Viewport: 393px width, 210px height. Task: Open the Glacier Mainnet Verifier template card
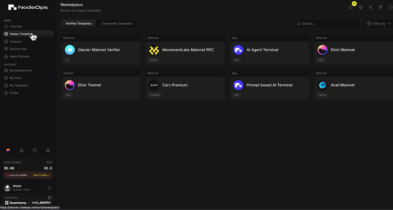tap(101, 49)
